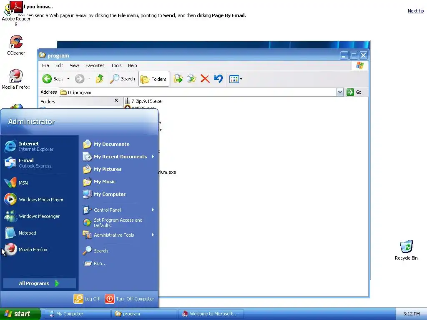Open Adobe Reader 9 desktop icon
This screenshot has height=320, width=427.
pyautogui.click(x=16, y=14)
